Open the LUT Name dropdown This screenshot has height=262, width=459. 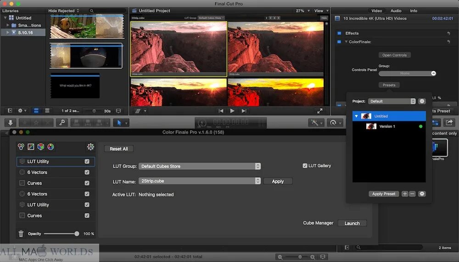(x=200, y=181)
